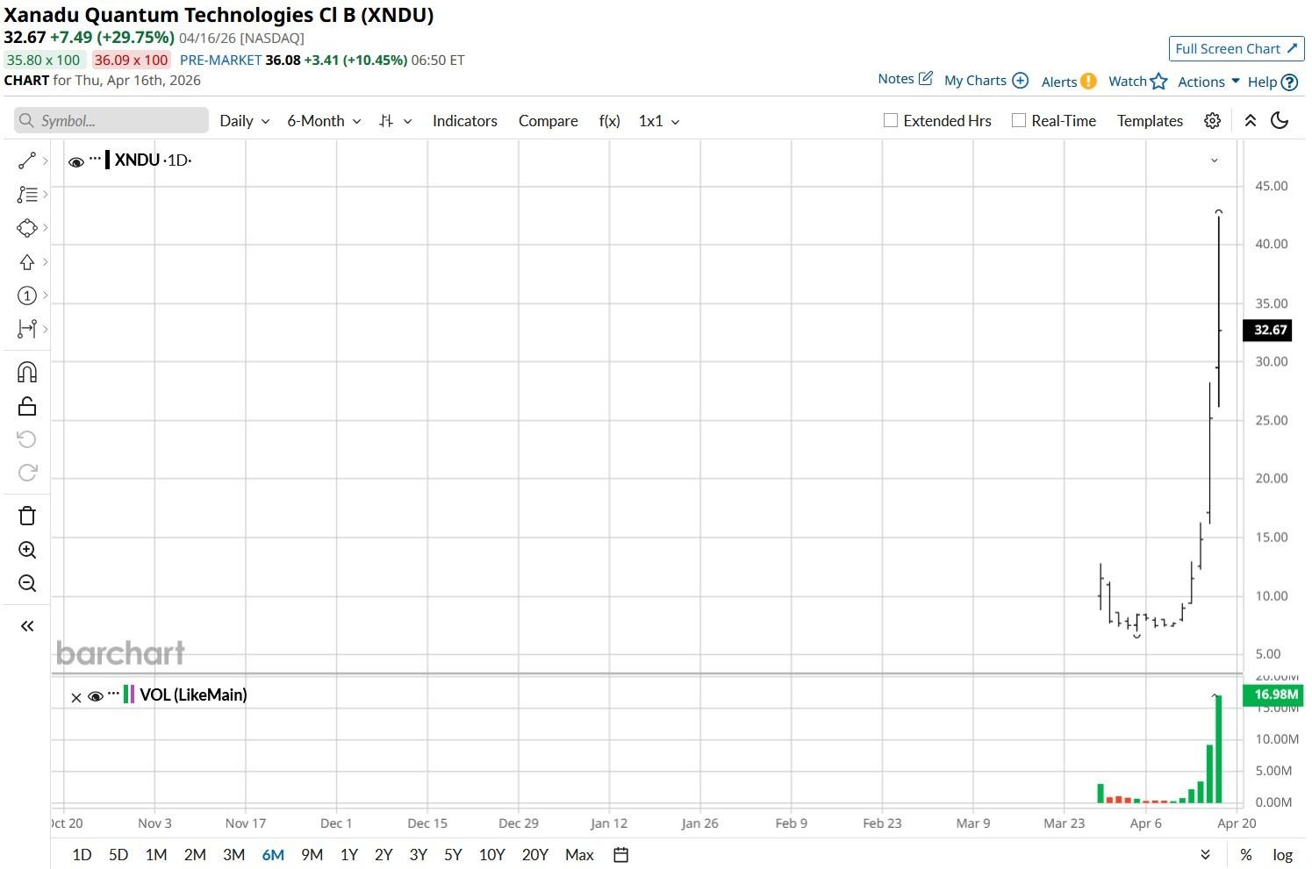The image size is (1312, 869).
Task: Open the Notes editor
Action: [x=905, y=79]
